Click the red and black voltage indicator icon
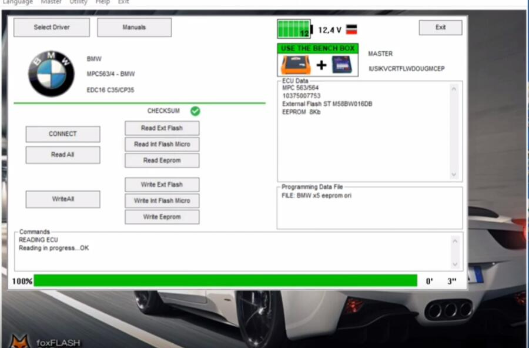529x348 pixels. click(x=351, y=29)
